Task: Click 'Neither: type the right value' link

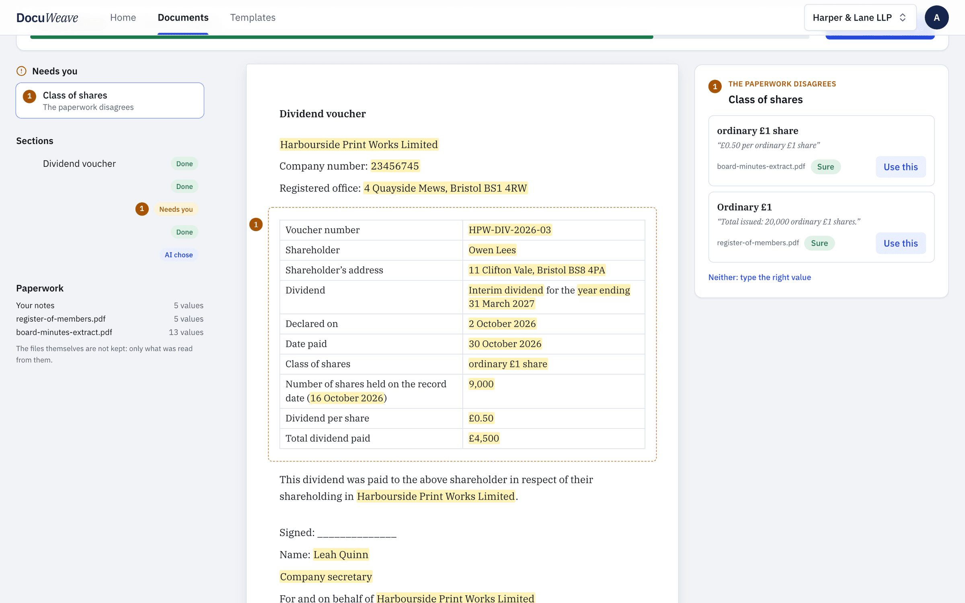Action: (760, 277)
